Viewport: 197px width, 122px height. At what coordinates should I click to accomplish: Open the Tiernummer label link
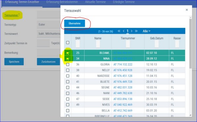click(12, 15)
